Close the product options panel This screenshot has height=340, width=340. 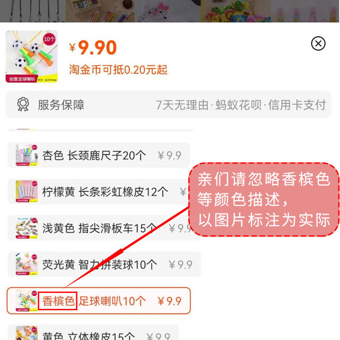[318, 44]
